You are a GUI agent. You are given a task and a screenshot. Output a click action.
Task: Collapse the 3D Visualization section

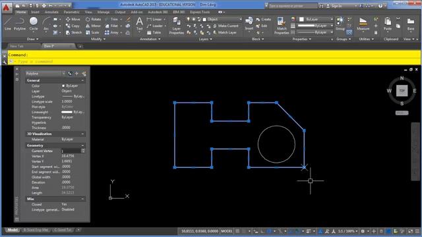82,134
